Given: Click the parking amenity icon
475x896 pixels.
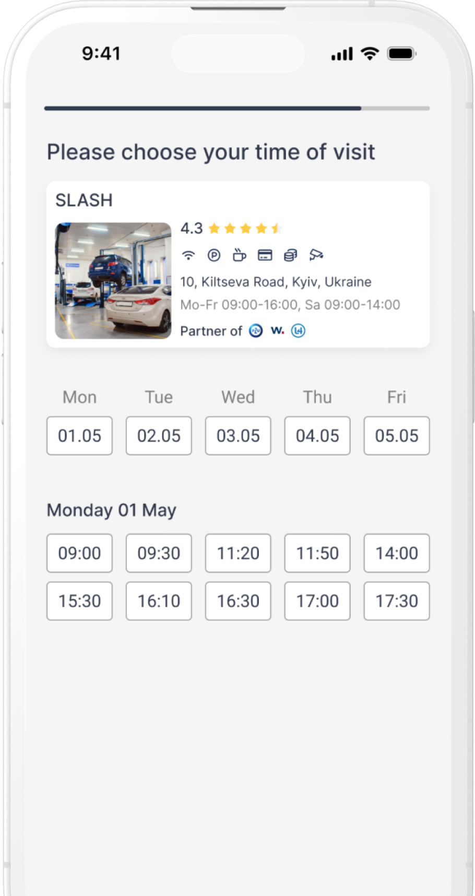Looking at the screenshot, I should [214, 255].
